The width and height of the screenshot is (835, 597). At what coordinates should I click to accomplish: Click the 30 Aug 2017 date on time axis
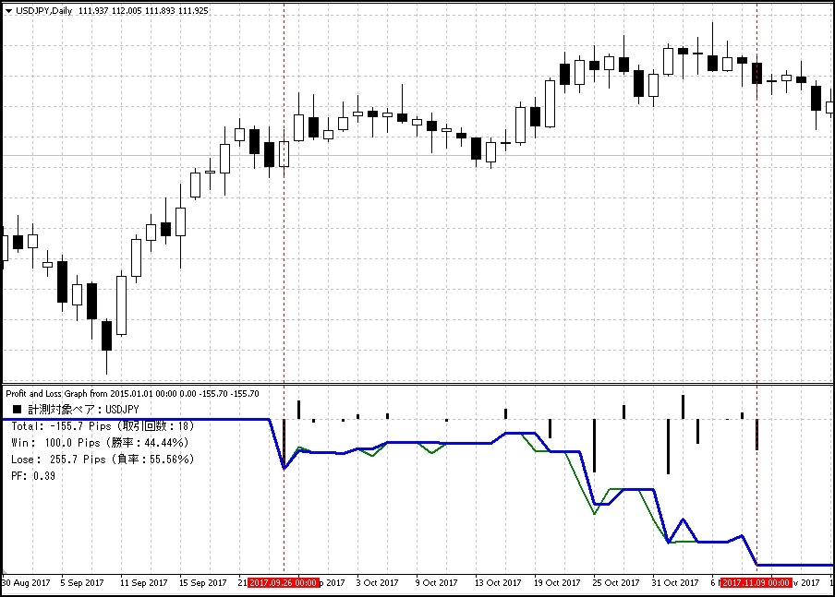point(30,582)
